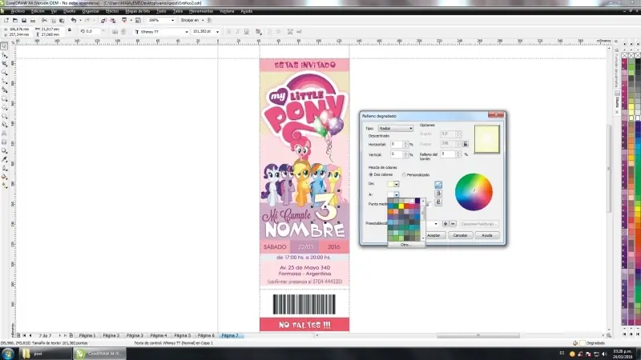Click the Export icon in the toolbar
Screen dimensions: 641x360
(x=112, y=20)
